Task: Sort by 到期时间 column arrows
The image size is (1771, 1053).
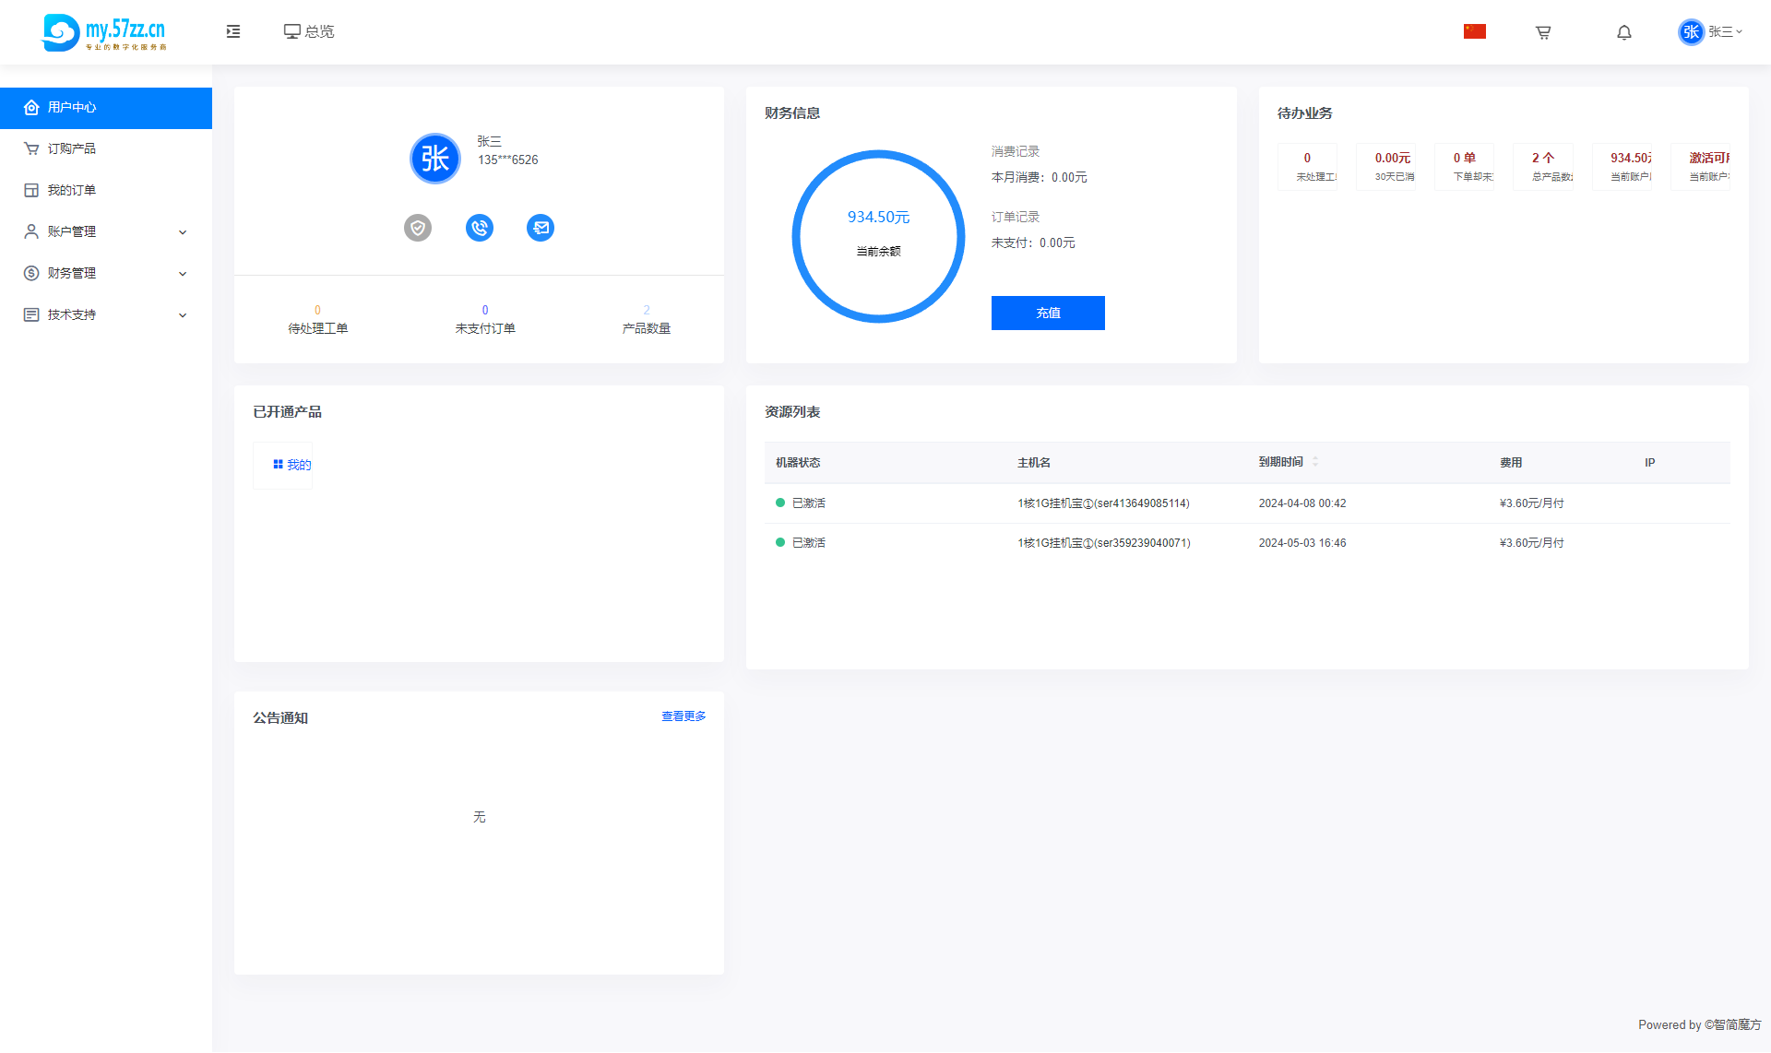Action: (x=1315, y=462)
